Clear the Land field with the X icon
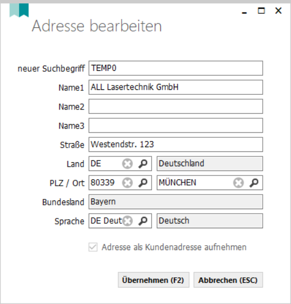The width and height of the screenshot is (291, 304). coord(128,163)
